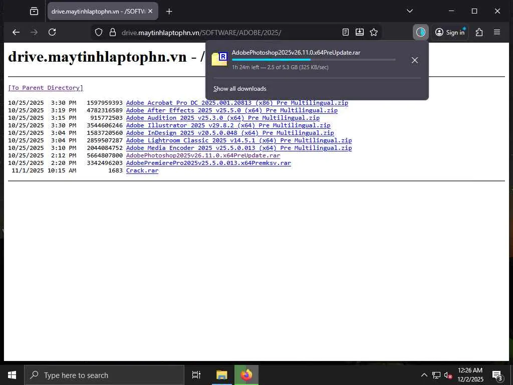Click the Crack.rar link

click(142, 170)
